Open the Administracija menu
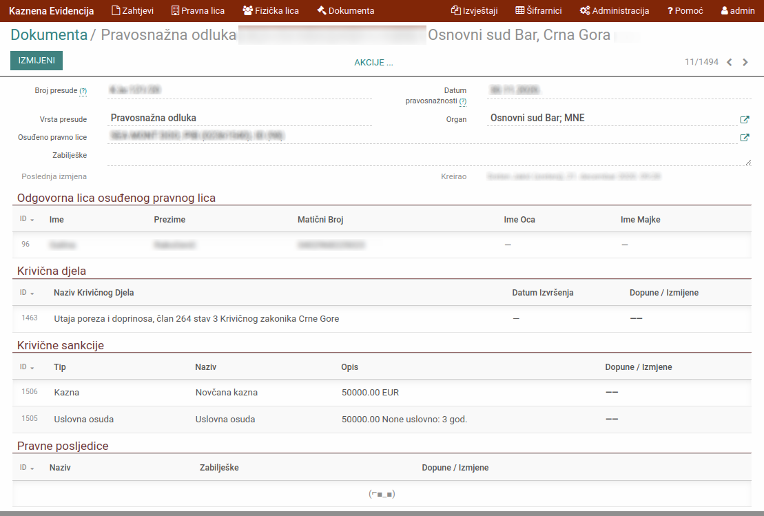The width and height of the screenshot is (764, 516). click(x=615, y=11)
